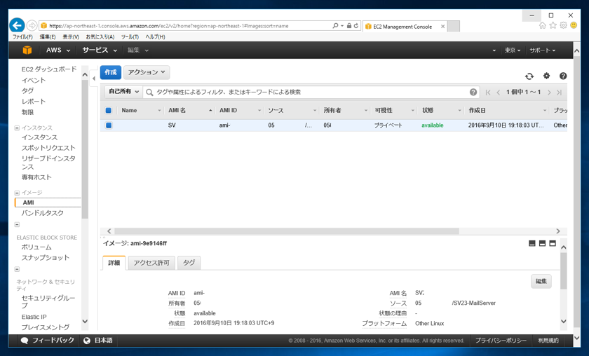Click the 編集 button in detail pane
Viewport: 589px width, 356px height.
(x=541, y=281)
